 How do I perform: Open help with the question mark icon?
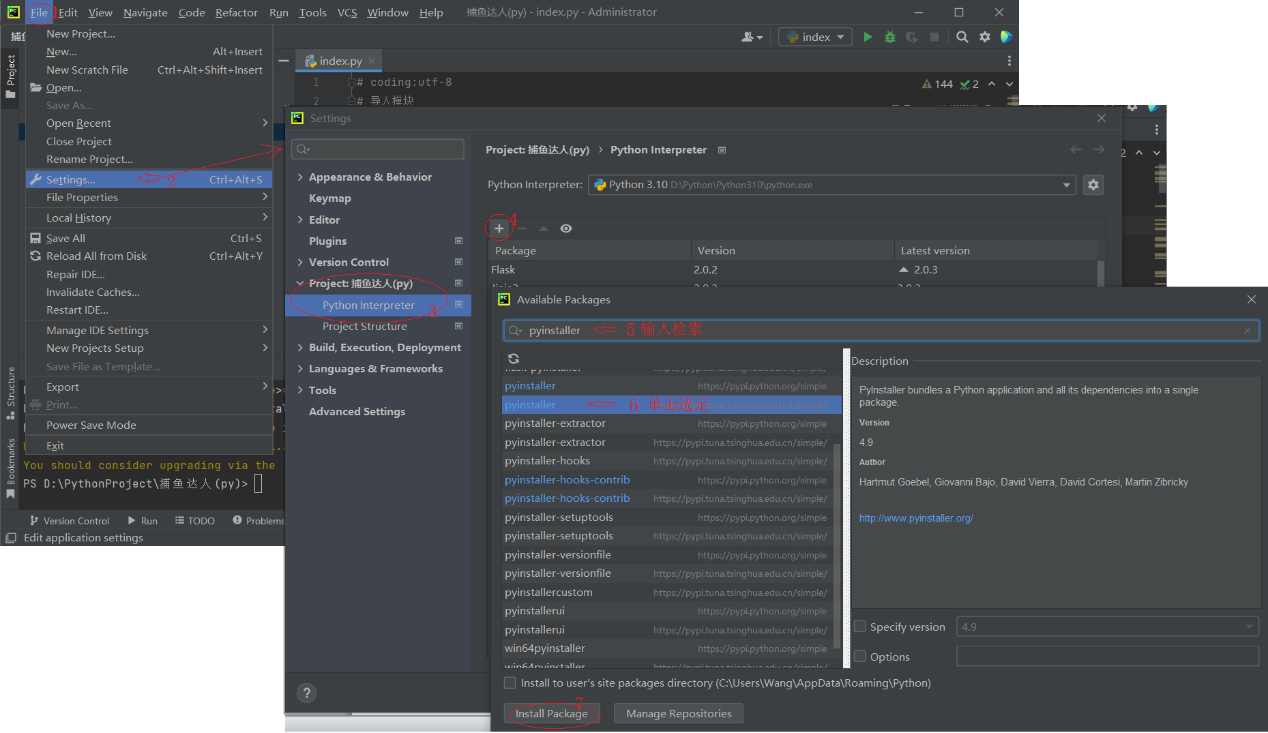[x=306, y=693]
